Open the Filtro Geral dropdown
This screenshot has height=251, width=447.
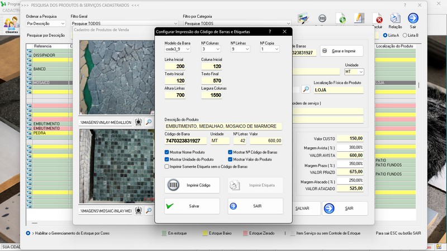tap(125, 23)
